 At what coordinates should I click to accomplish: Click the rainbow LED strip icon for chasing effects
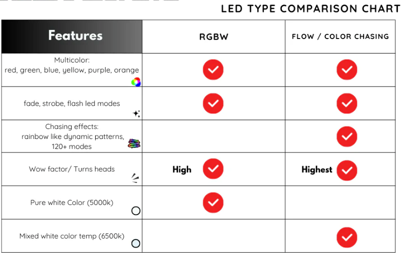pos(134,143)
